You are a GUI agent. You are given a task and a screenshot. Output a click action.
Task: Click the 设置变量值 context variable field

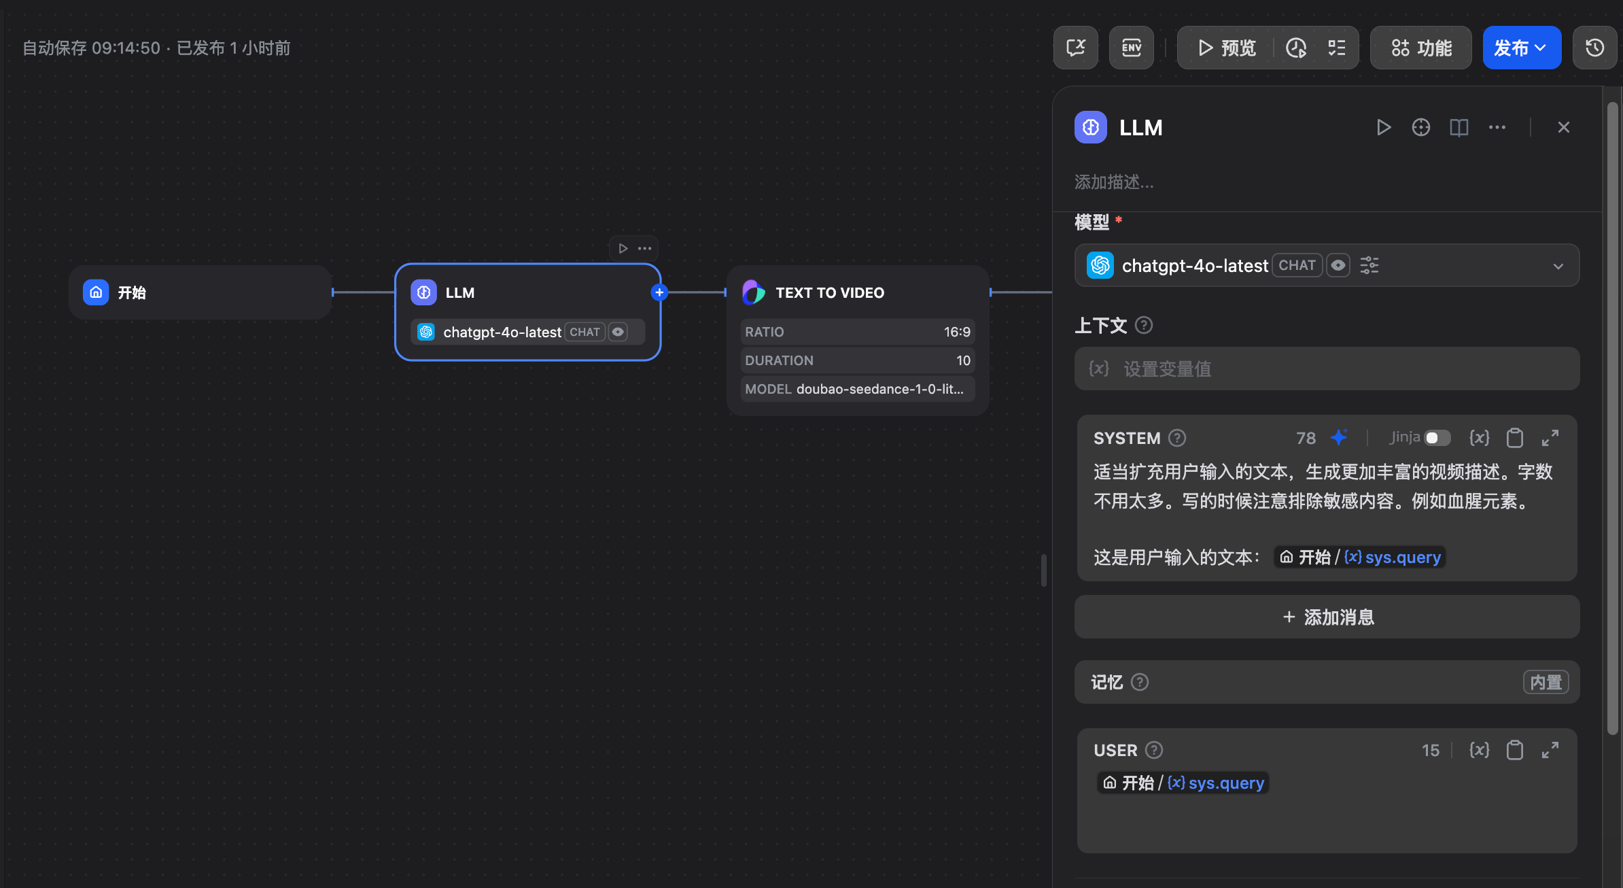pos(1327,369)
